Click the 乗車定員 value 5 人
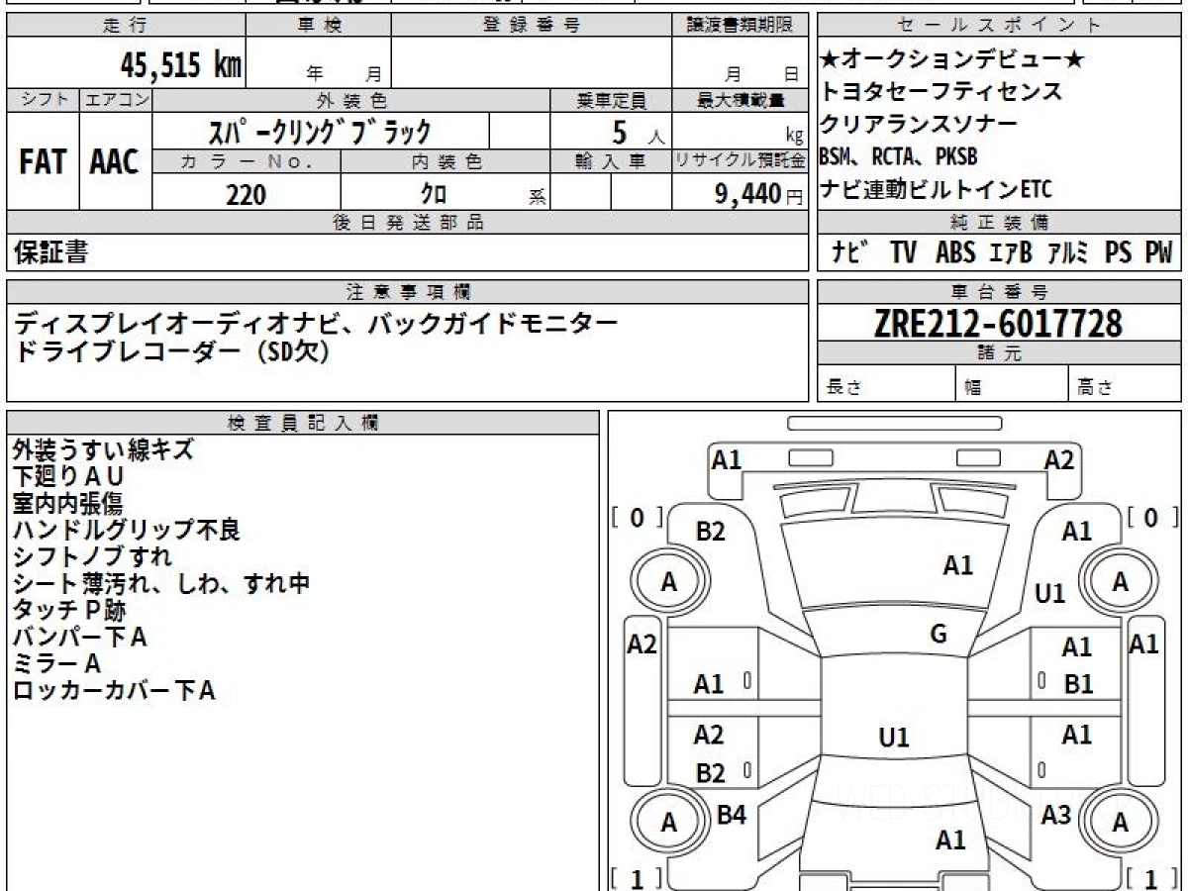 point(611,131)
